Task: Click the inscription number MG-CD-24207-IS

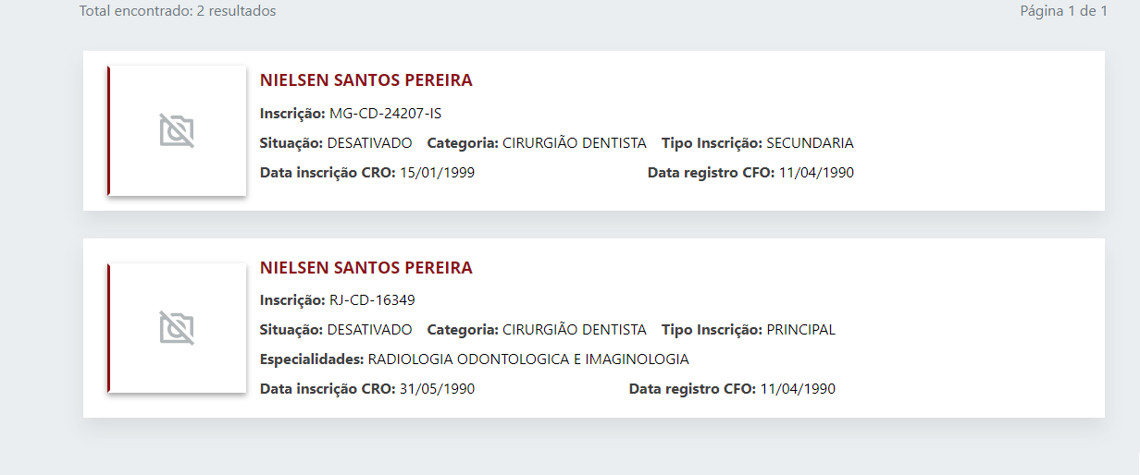Action: tap(386, 114)
